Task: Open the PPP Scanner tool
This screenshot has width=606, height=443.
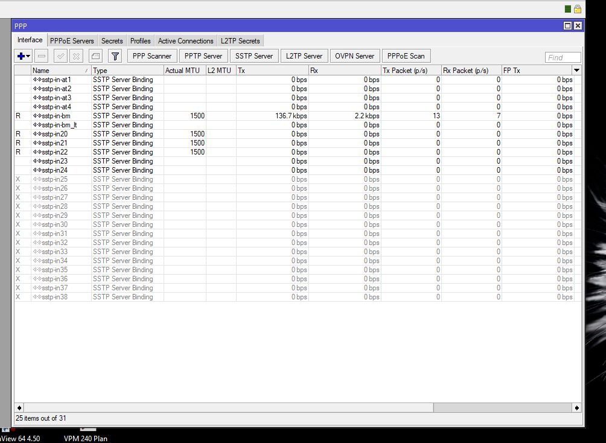Action: point(152,56)
